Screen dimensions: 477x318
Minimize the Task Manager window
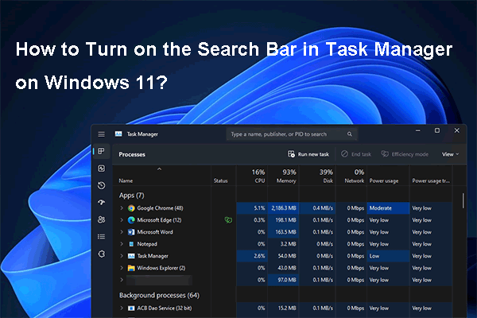(418, 130)
